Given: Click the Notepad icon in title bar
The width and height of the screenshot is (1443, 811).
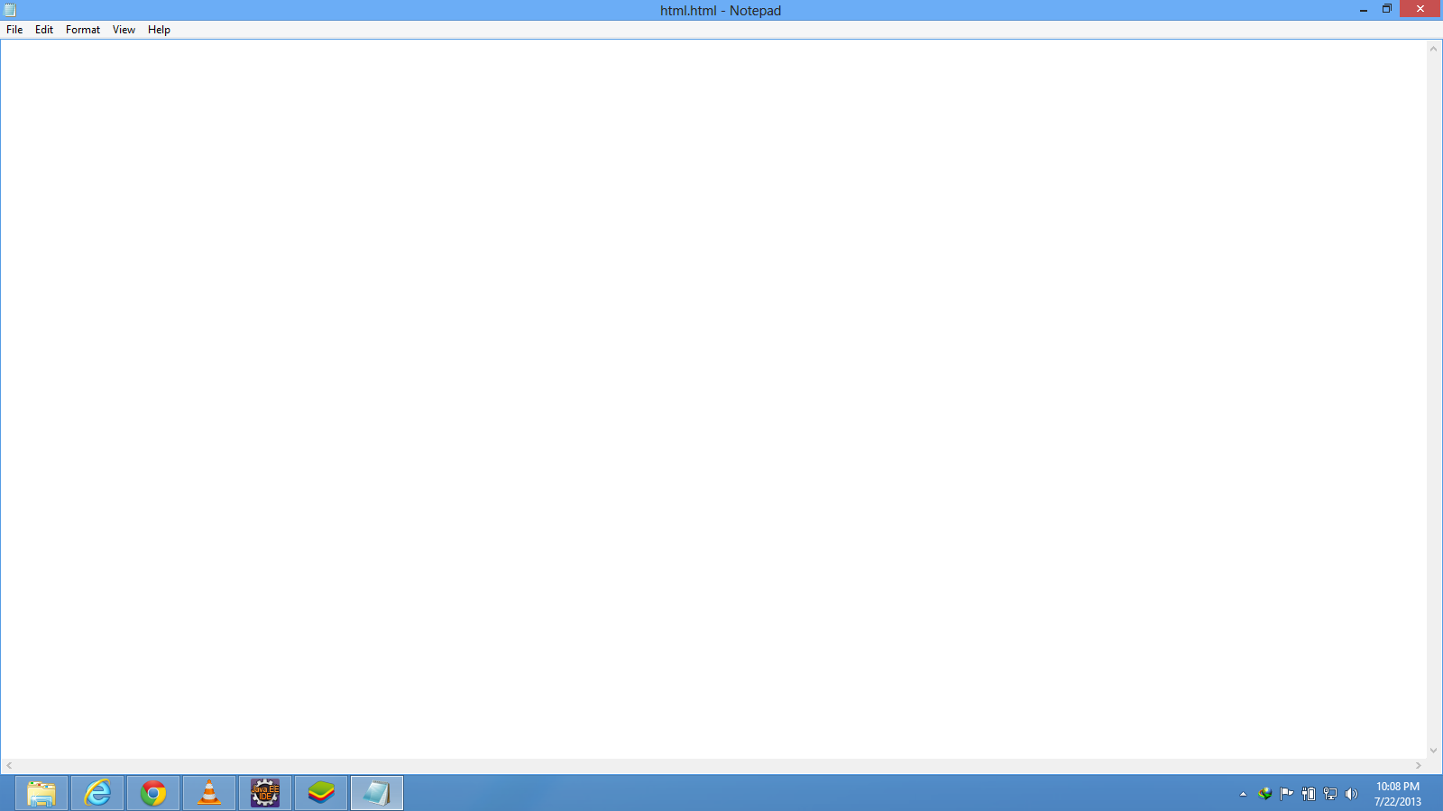Looking at the screenshot, I should tap(10, 10).
